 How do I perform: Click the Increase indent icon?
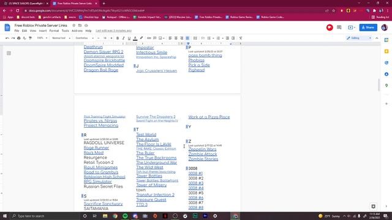(233, 38)
